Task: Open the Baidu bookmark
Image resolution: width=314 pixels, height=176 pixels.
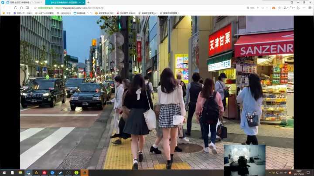Action: pos(23,13)
